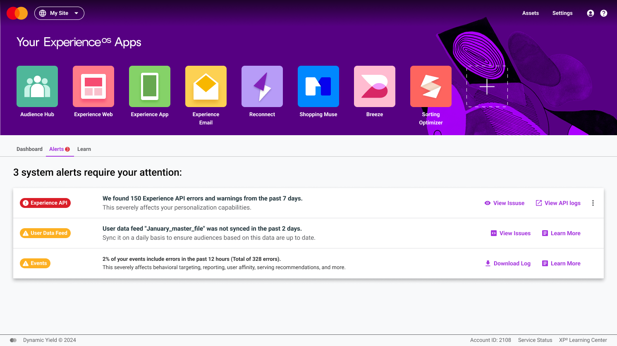
Task: Expand the My Site dropdown arrow
Action: coord(77,13)
